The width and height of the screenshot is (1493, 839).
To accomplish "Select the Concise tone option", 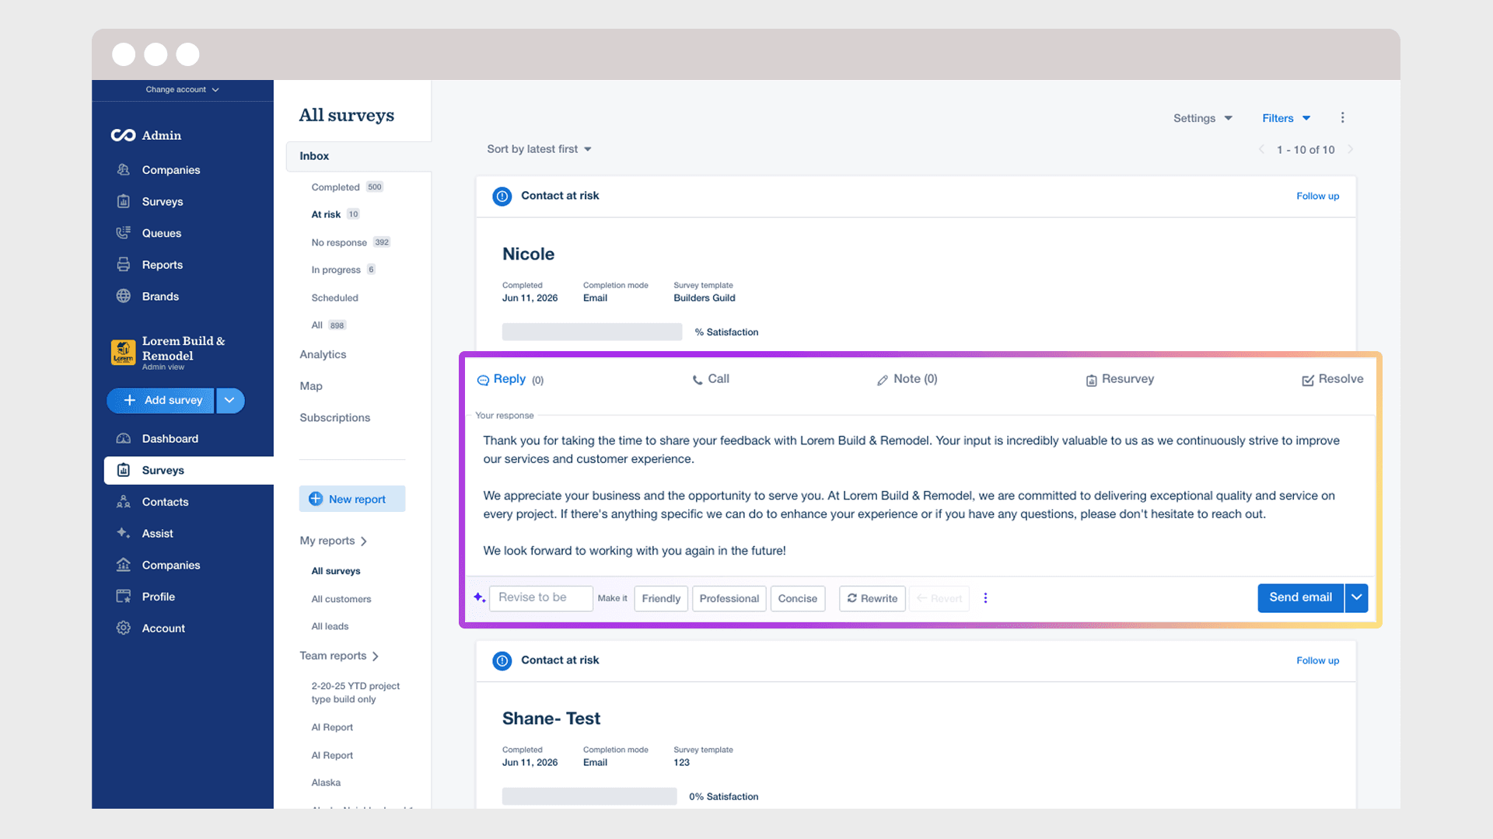I will pyautogui.click(x=797, y=598).
